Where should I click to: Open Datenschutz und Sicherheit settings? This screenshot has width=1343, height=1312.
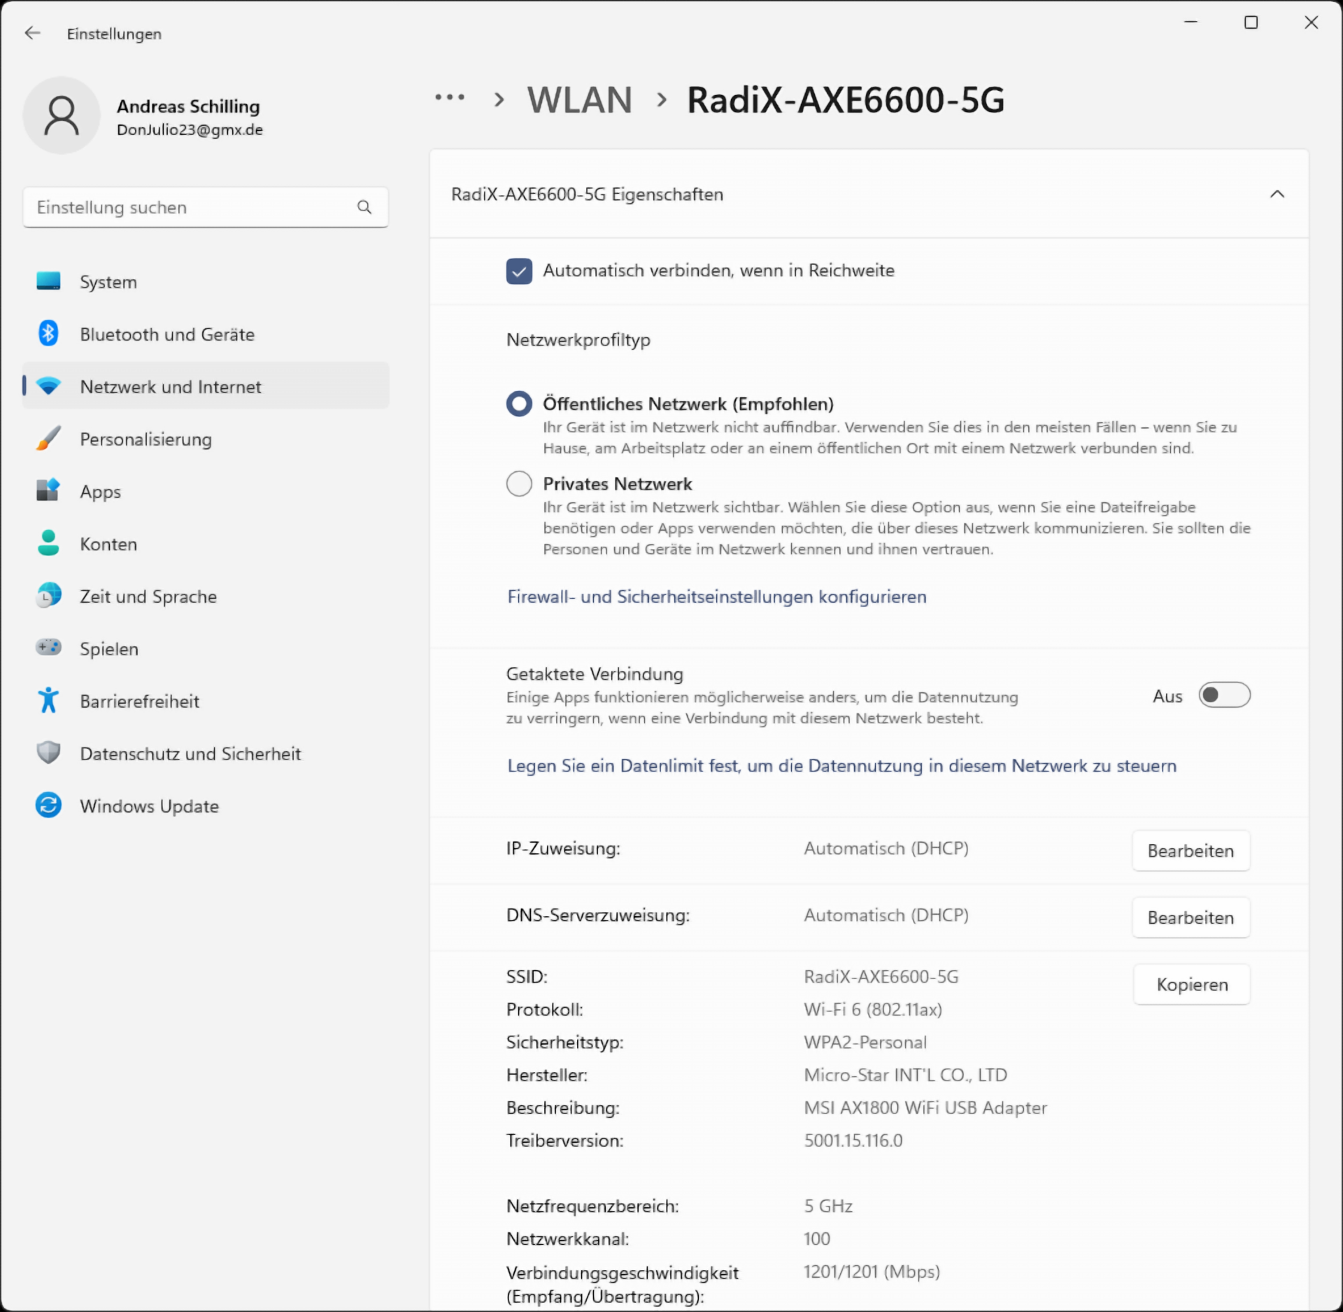click(x=206, y=753)
